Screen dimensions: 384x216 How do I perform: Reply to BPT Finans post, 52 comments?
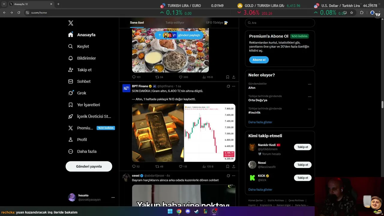pyautogui.click(x=136, y=166)
